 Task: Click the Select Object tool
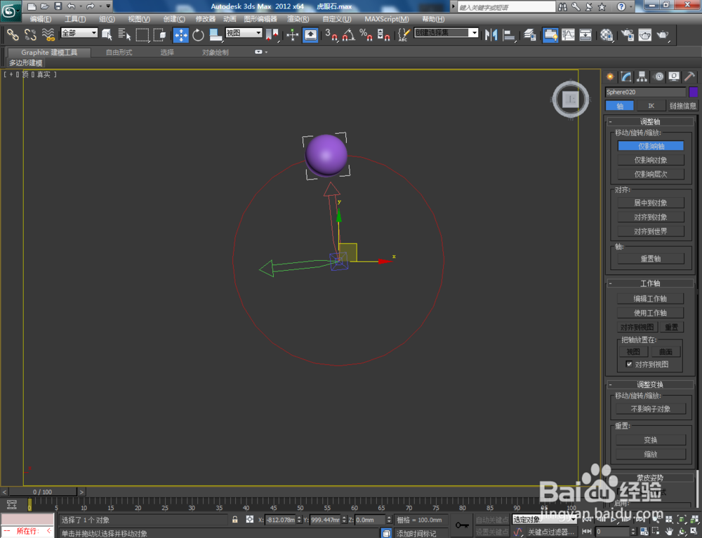tap(107, 34)
